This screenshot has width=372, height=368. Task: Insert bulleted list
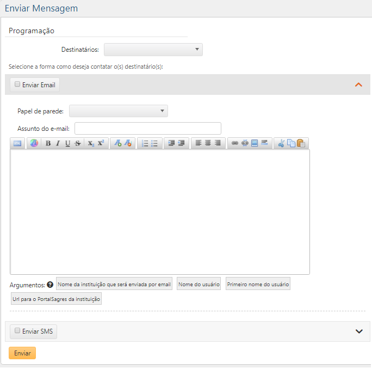coord(154,143)
